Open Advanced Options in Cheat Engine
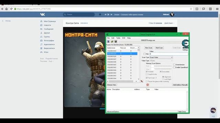This screenshot has width=220, height=123. 113,112
